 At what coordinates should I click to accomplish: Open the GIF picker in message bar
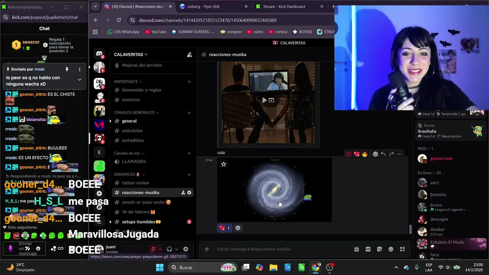coord(368,249)
